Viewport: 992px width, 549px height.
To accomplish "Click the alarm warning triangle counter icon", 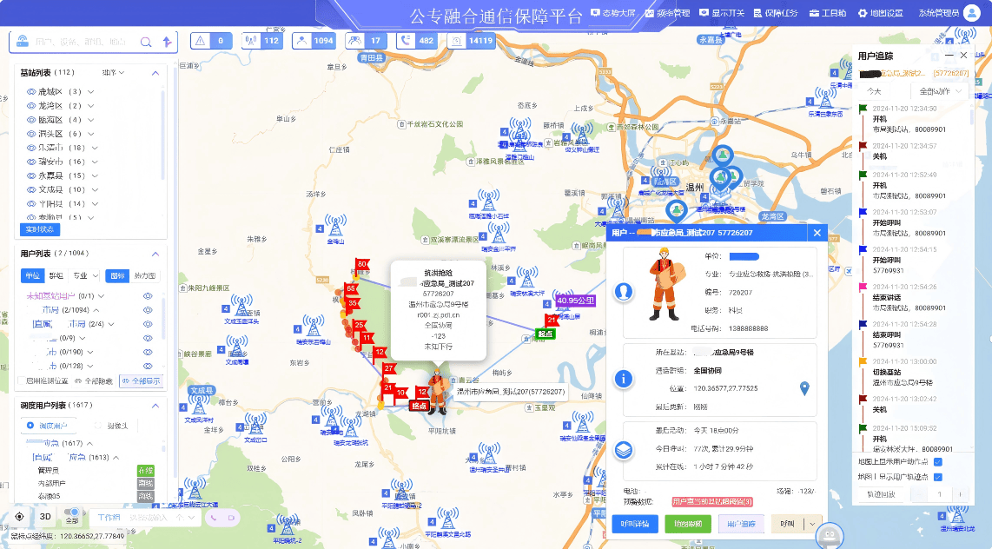I will (201, 41).
